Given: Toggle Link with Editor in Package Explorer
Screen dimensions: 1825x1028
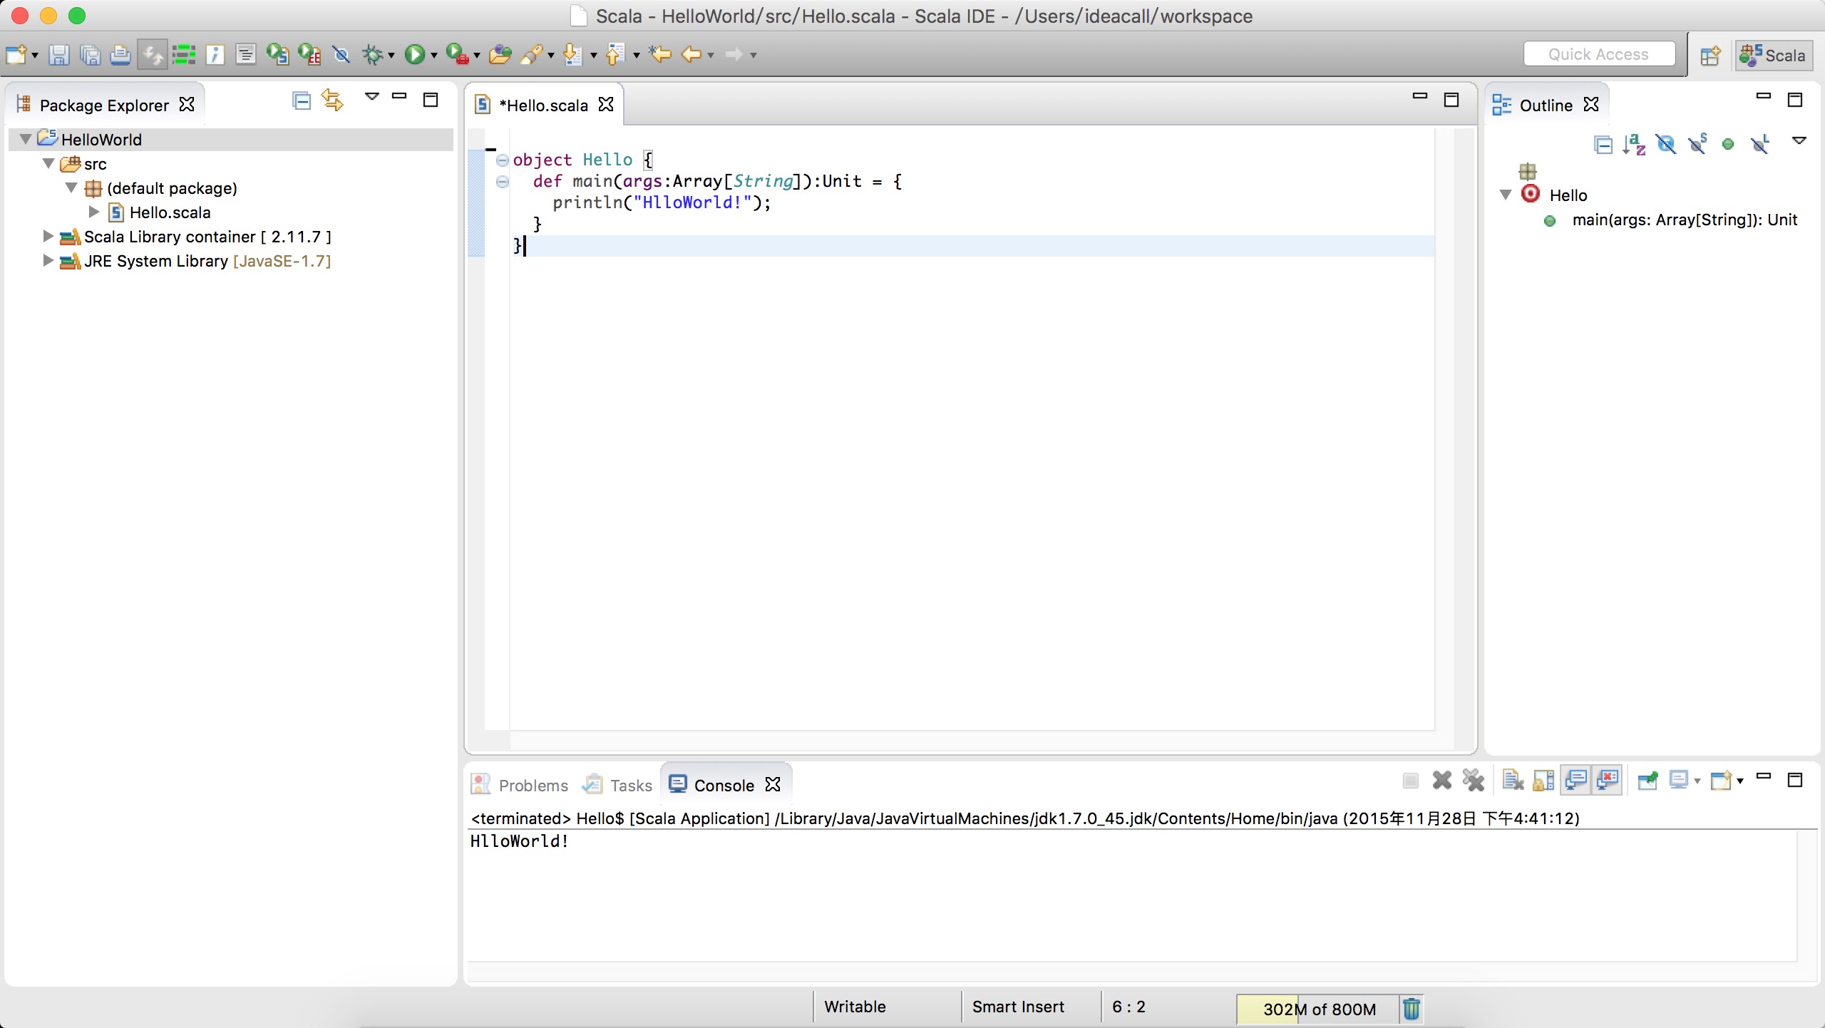Looking at the screenshot, I should click(x=332, y=101).
